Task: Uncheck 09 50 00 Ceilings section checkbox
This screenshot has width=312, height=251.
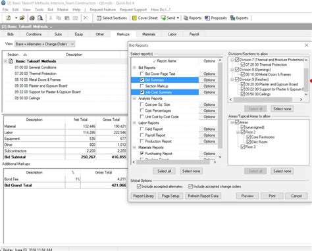Action: click(243, 94)
